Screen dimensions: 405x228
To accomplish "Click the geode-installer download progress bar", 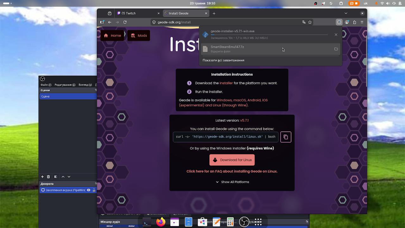I will click(x=269, y=35).
